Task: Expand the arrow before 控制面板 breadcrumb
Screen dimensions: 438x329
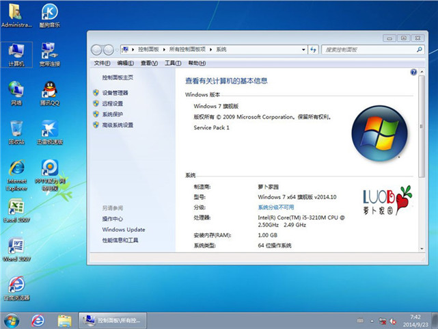Action: click(133, 49)
